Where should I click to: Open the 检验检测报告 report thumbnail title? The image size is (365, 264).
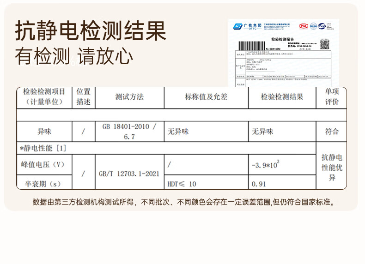point(283,39)
